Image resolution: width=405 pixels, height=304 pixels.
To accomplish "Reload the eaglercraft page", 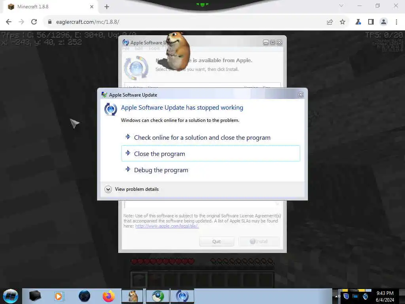I will [x=34, y=22].
